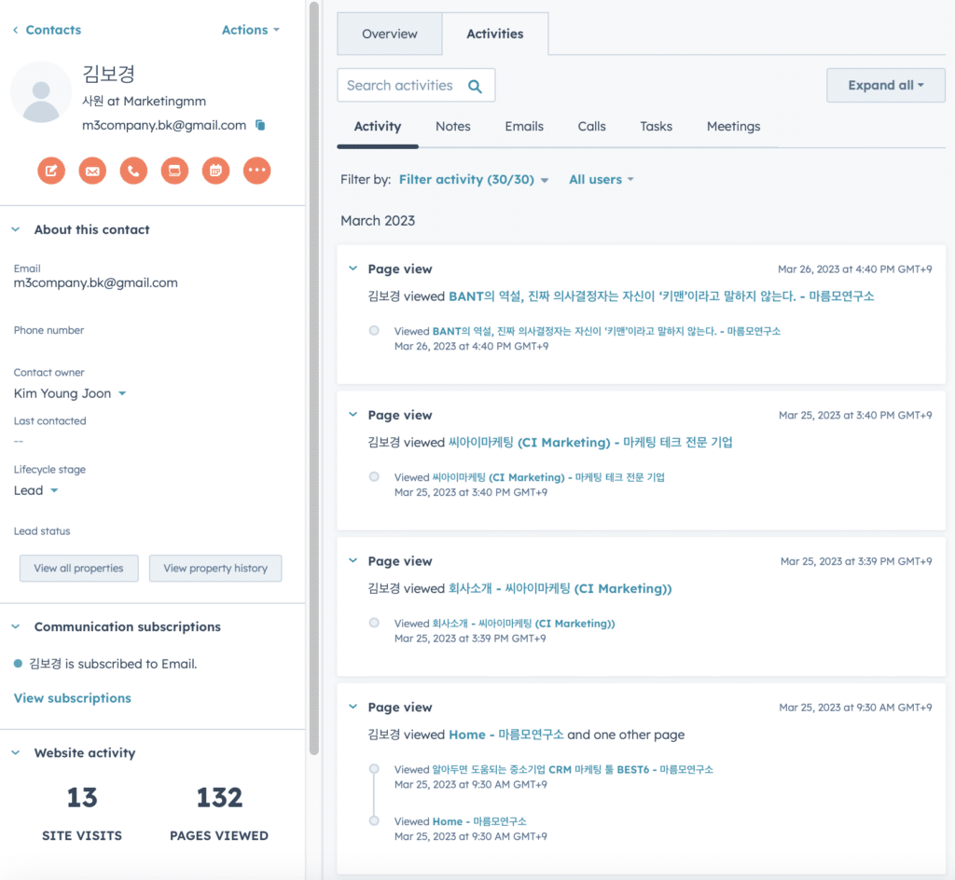Open the Calls tab
Screen dimensions: 955x880
click(x=592, y=127)
